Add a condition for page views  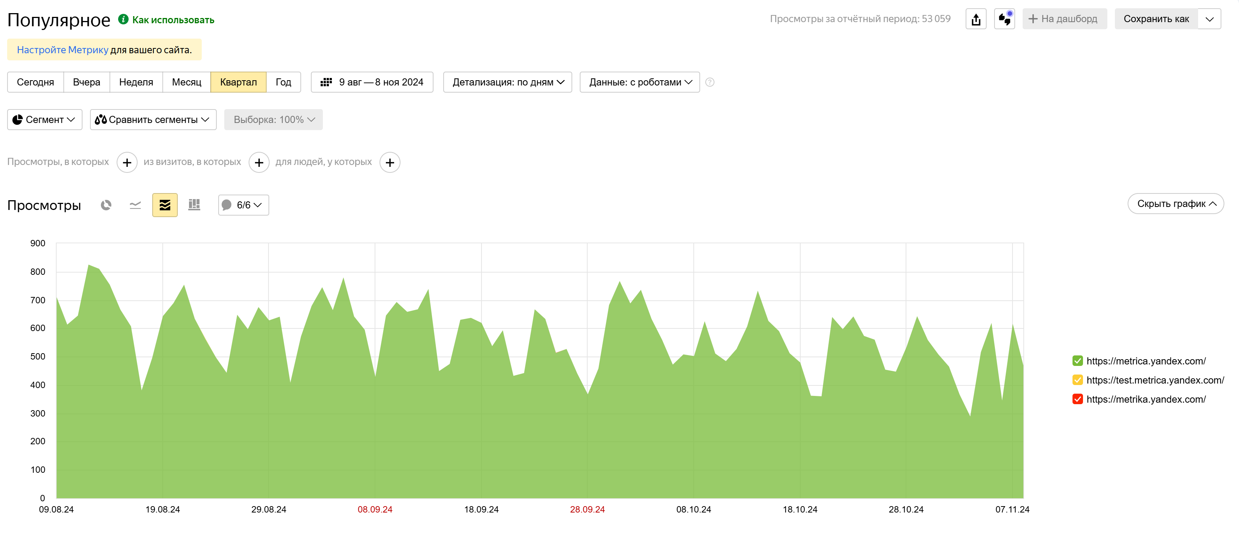(127, 162)
